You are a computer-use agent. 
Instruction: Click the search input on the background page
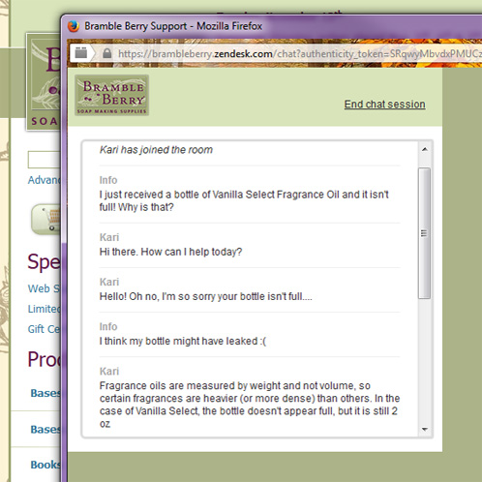[x=45, y=160]
